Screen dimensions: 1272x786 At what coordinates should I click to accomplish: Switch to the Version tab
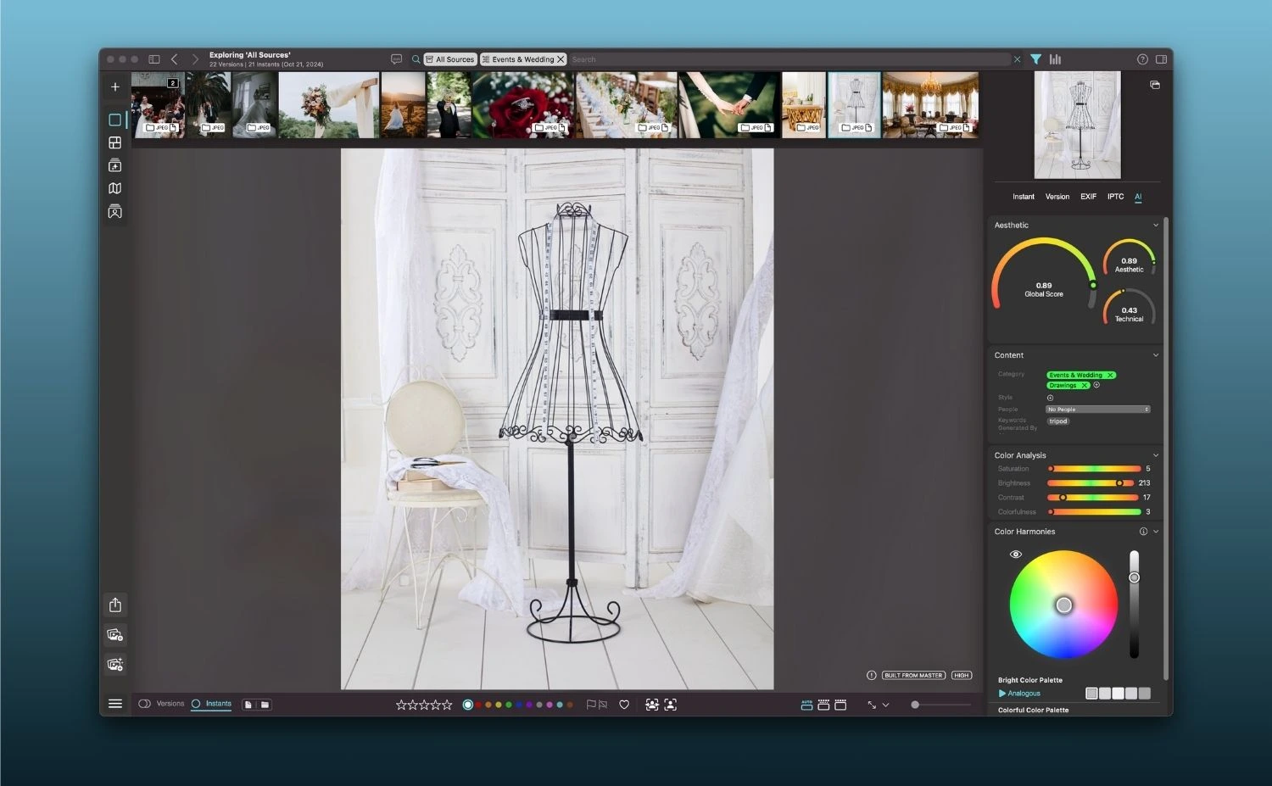coord(1057,197)
